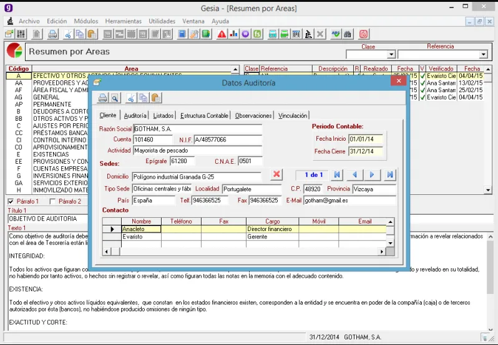Viewport: 498px width, 345px height.
Task: Open the Ayuda menu
Action: (220, 21)
